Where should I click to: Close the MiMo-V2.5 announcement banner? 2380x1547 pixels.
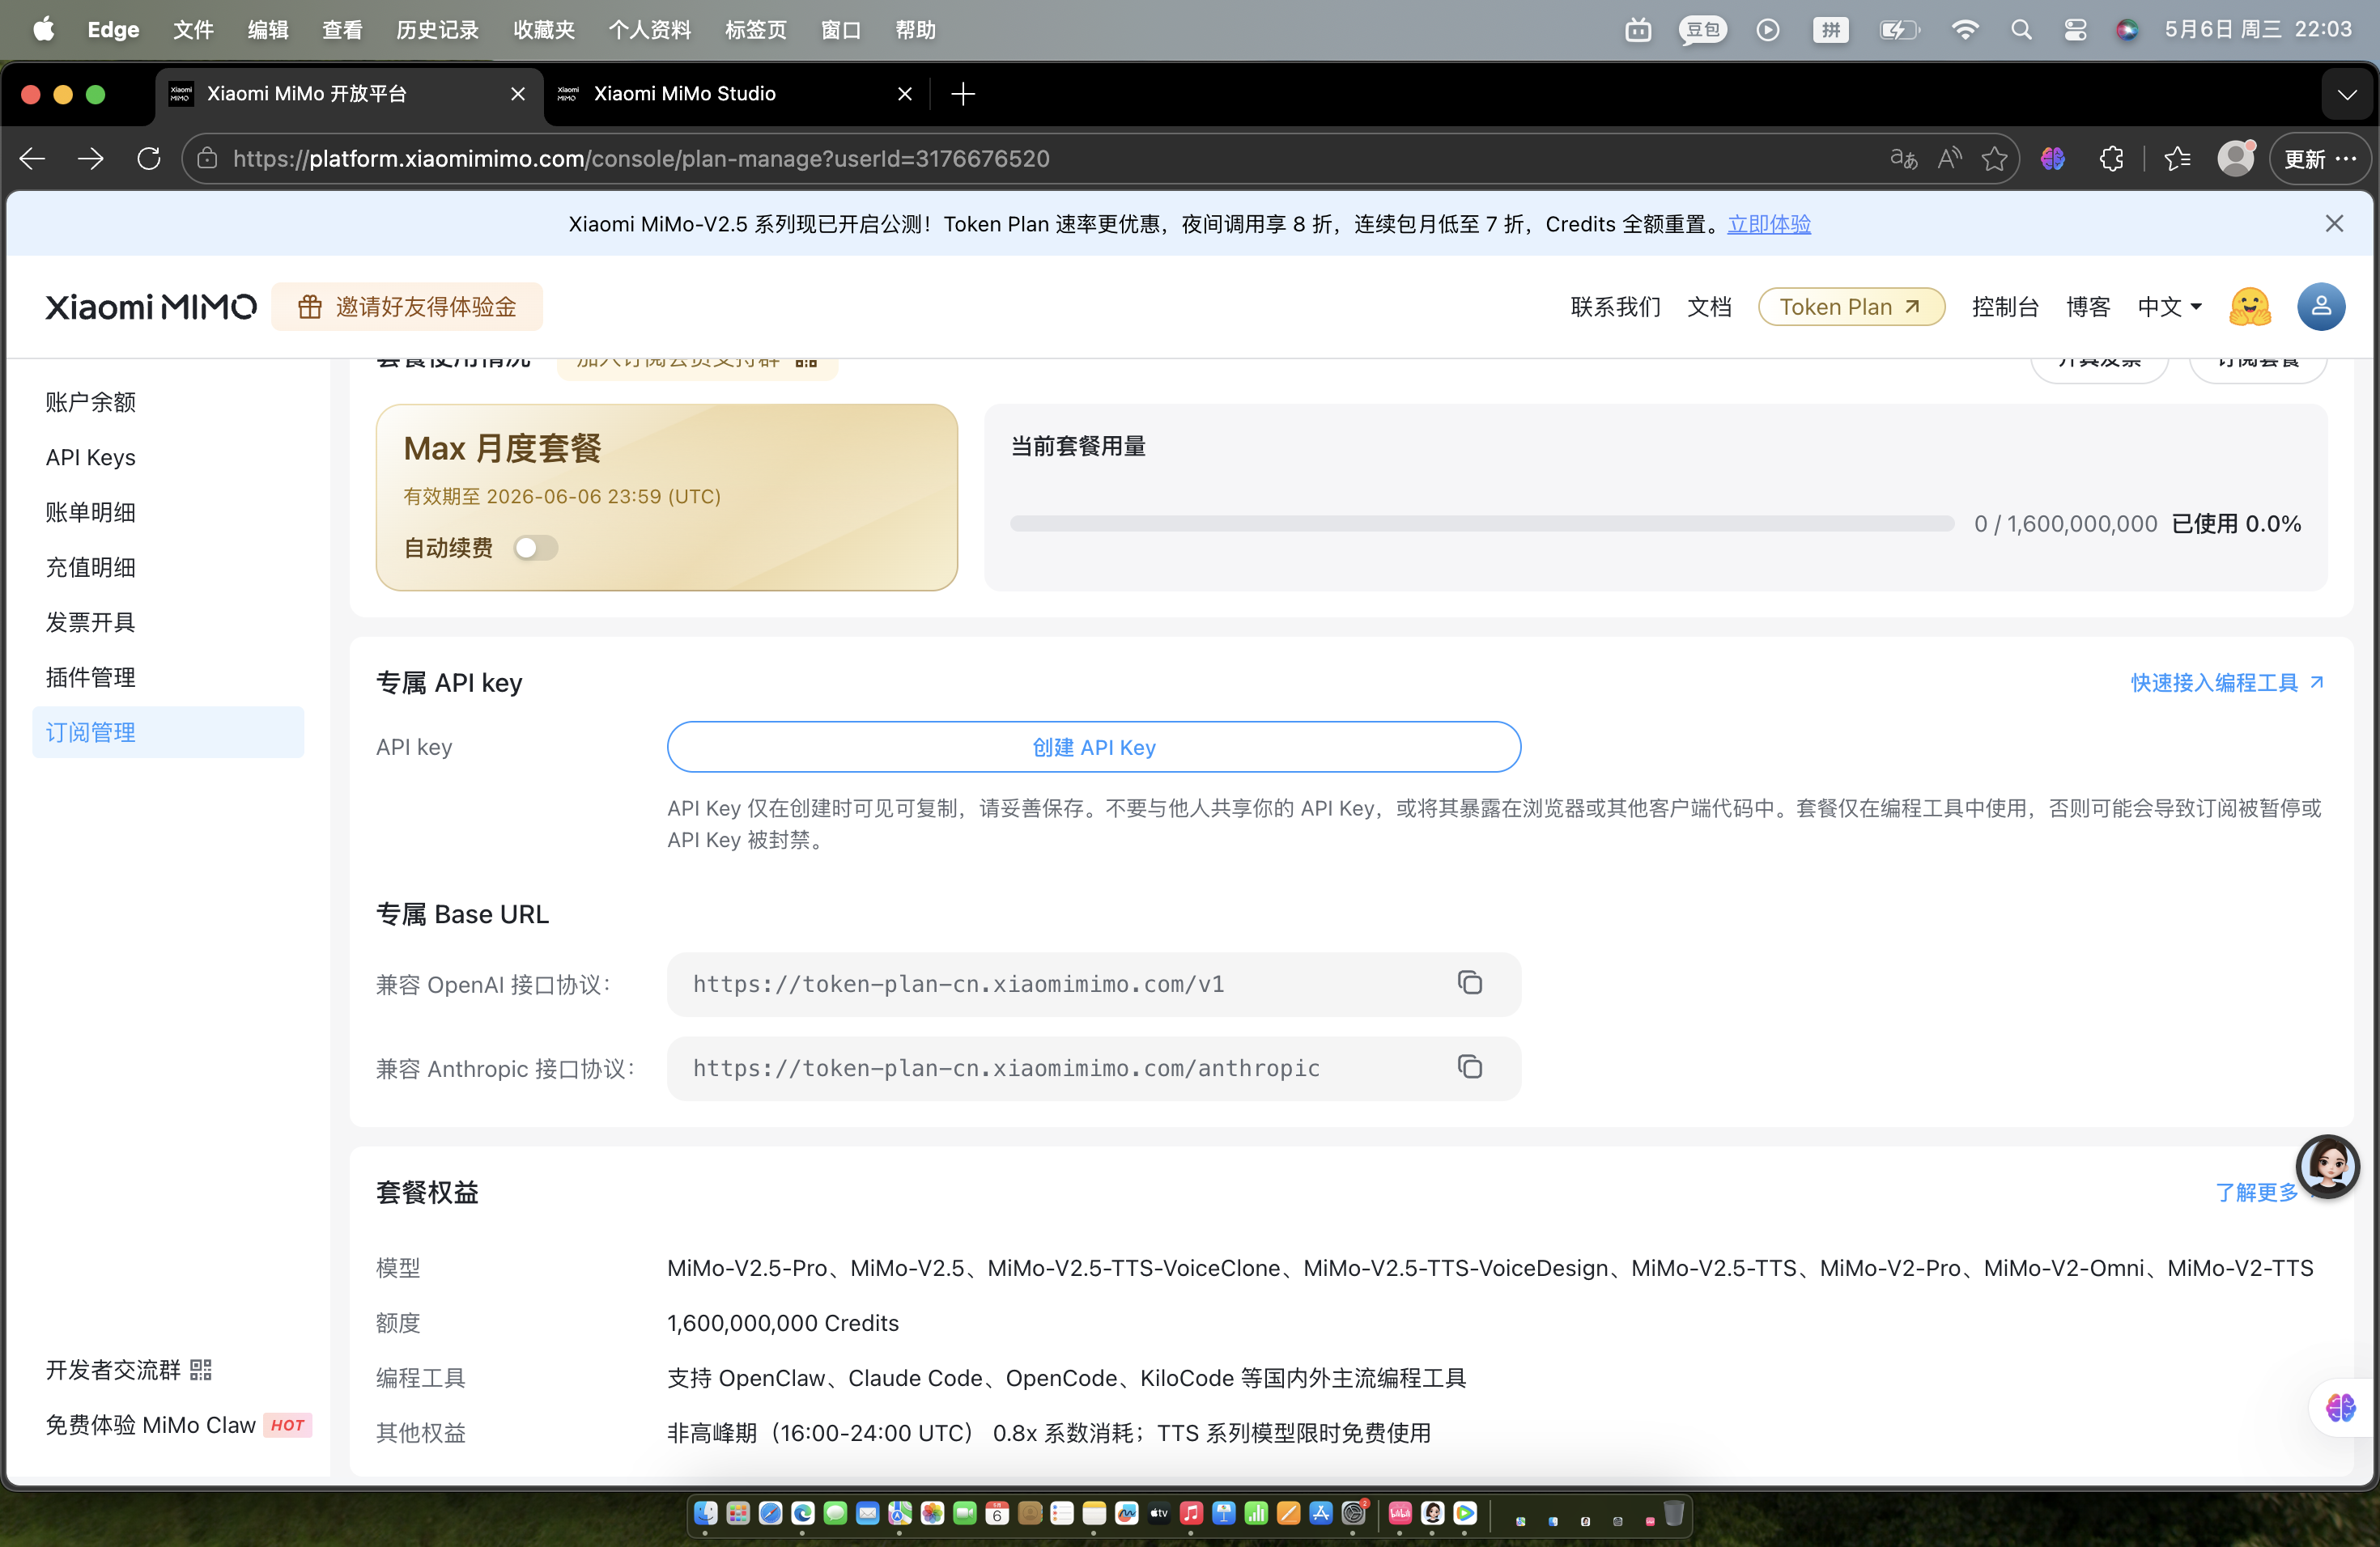[2334, 224]
